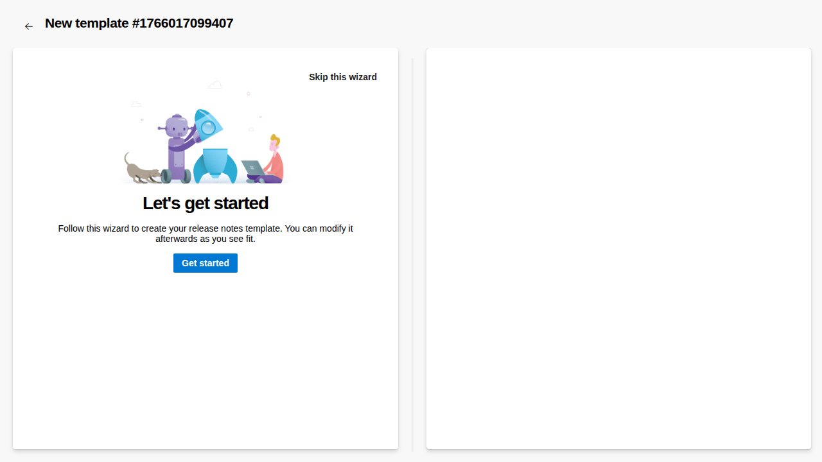Image resolution: width=822 pixels, height=462 pixels.
Task: Click the wizard description paragraph
Action: 205,234
